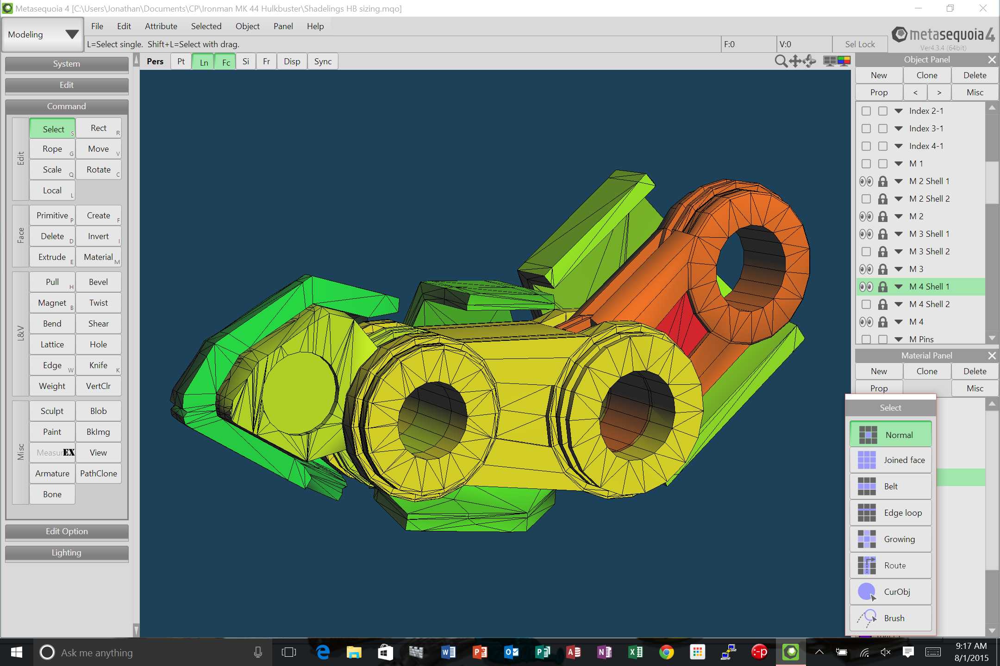Open Microsoft Edge from taskbar

click(323, 652)
